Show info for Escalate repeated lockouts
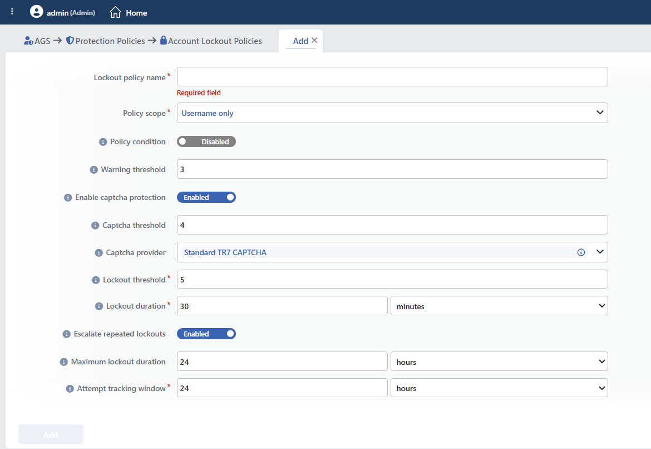This screenshot has height=449, width=651. tap(66, 334)
